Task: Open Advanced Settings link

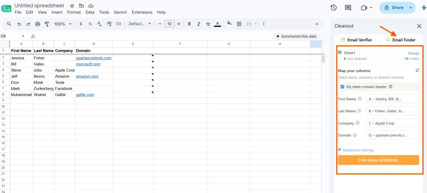Action: (356, 150)
